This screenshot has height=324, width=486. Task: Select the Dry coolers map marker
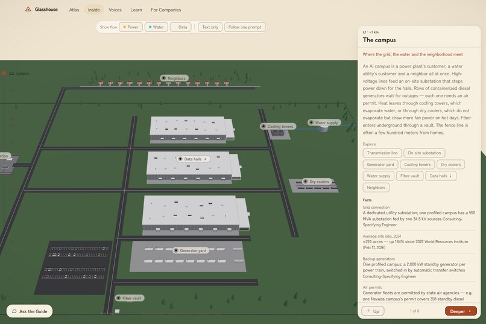317,182
